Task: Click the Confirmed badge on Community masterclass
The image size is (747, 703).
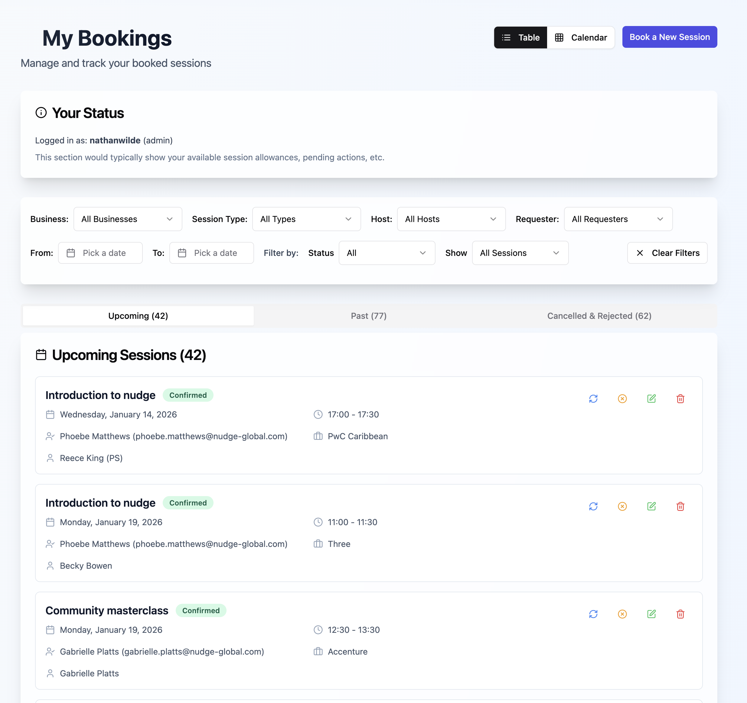Action: 201,610
